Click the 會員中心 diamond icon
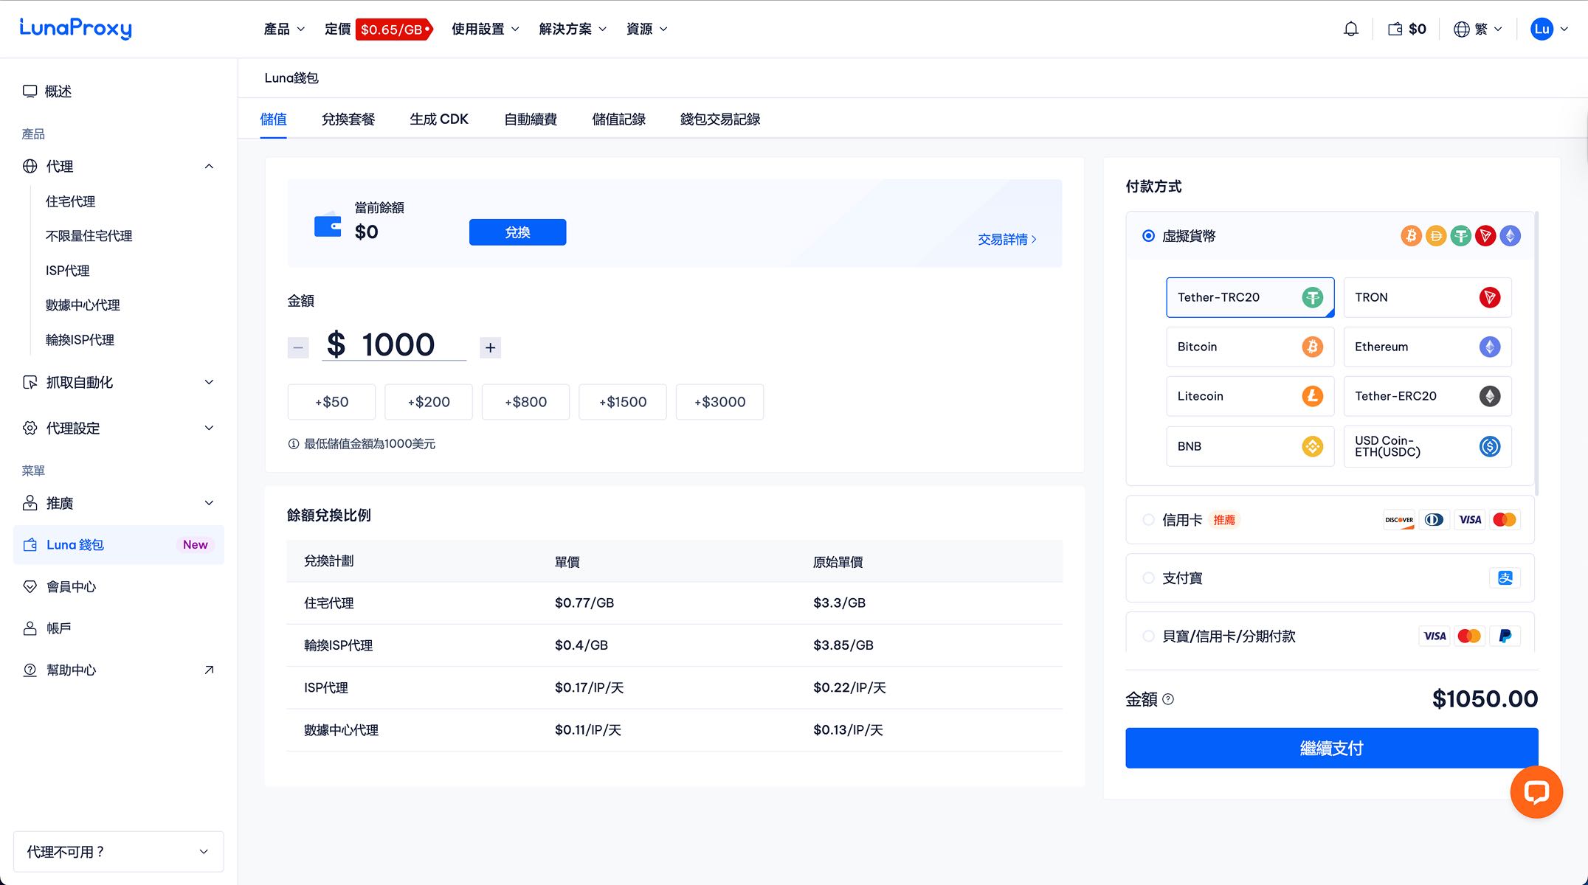The height and width of the screenshot is (885, 1588). tap(30, 586)
